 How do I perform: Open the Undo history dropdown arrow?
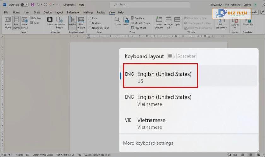41,5
